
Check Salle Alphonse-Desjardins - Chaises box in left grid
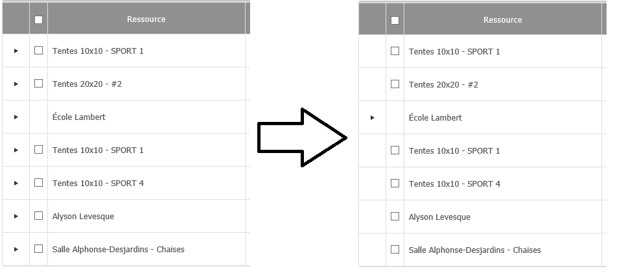click(x=39, y=249)
